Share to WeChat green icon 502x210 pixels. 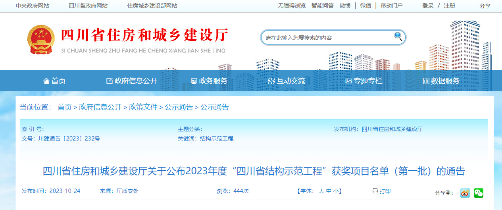click(x=479, y=193)
